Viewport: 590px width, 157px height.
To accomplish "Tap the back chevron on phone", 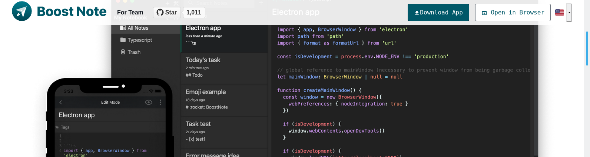I will point(61,102).
